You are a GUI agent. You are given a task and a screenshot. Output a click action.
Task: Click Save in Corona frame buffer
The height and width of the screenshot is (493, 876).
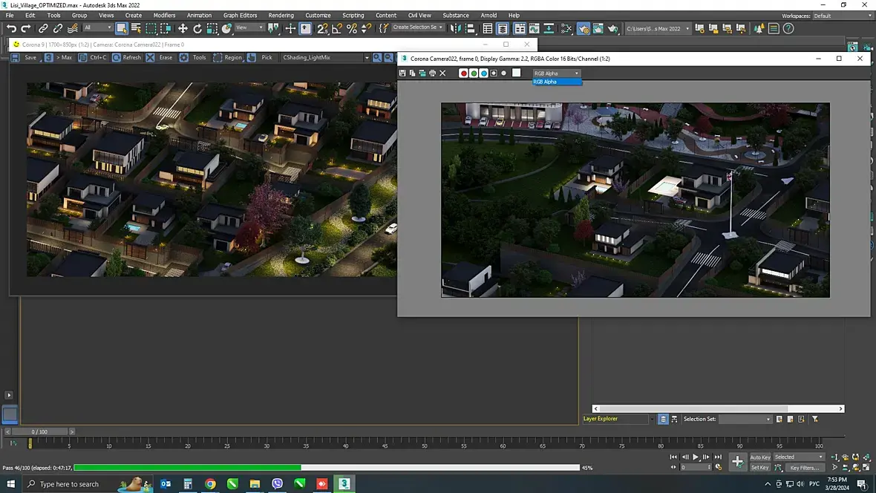click(26, 57)
